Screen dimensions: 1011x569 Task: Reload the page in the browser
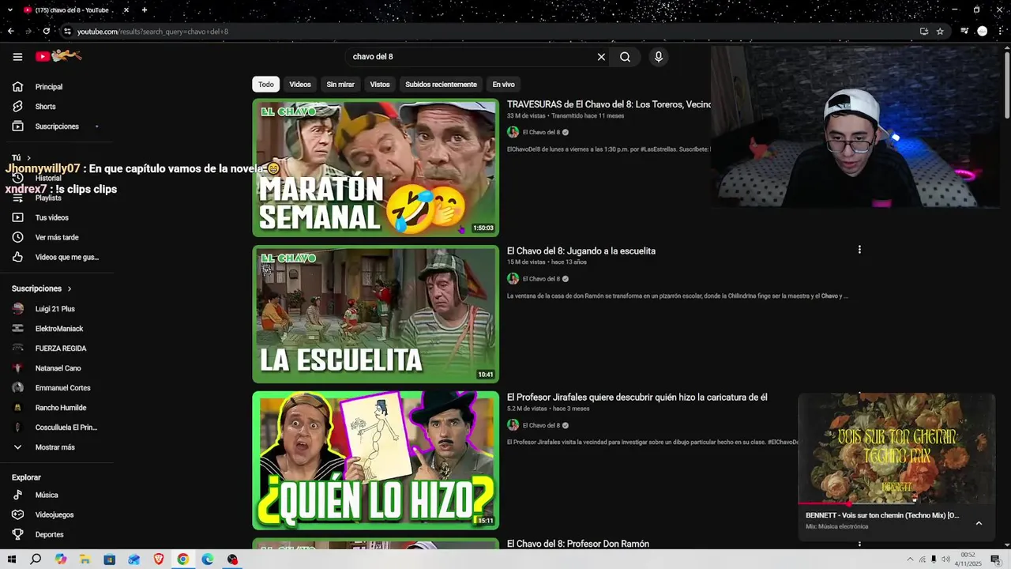point(47,32)
